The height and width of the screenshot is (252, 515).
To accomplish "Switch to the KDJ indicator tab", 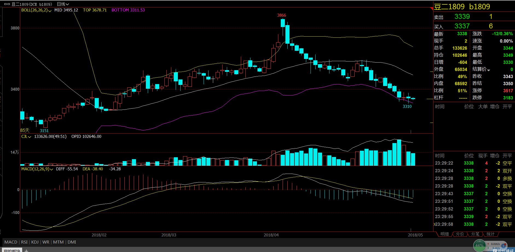I will click(35, 242).
